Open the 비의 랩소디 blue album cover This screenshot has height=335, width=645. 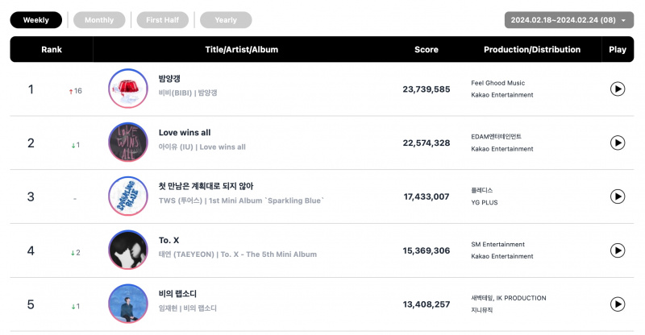128,304
